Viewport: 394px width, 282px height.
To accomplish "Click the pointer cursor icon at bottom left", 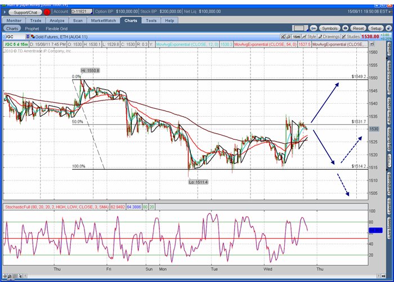I will tap(20, 276).
